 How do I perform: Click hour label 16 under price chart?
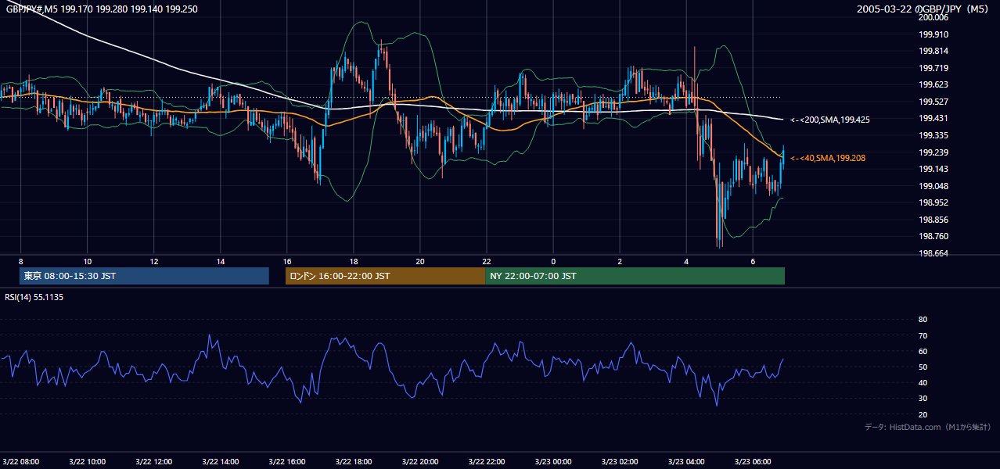287,261
